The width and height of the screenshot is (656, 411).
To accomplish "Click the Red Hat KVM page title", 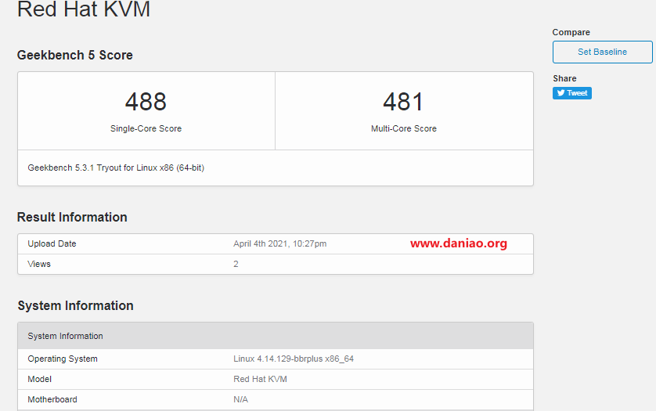I will point(84,9).
